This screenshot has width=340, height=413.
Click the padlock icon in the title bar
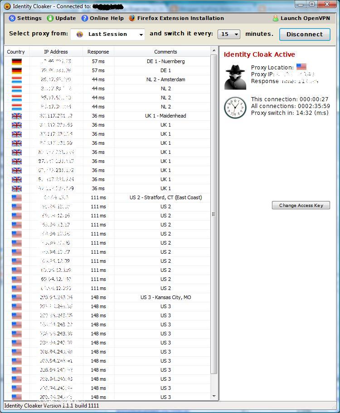(7, 6)
